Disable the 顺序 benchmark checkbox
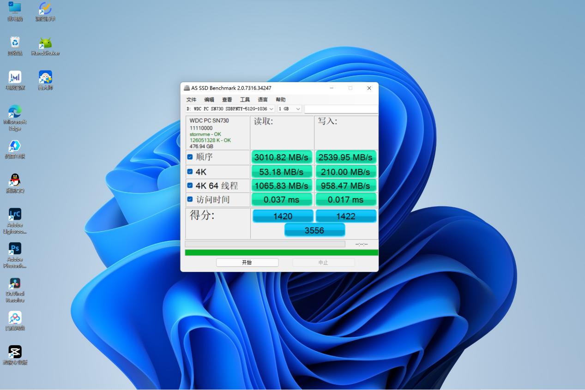The height and width of the screenshot is (390, 585). click(189, 157)
